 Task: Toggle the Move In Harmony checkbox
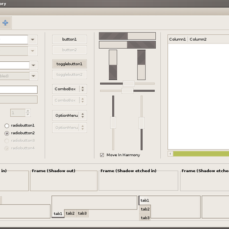click(x=102, y=155)
